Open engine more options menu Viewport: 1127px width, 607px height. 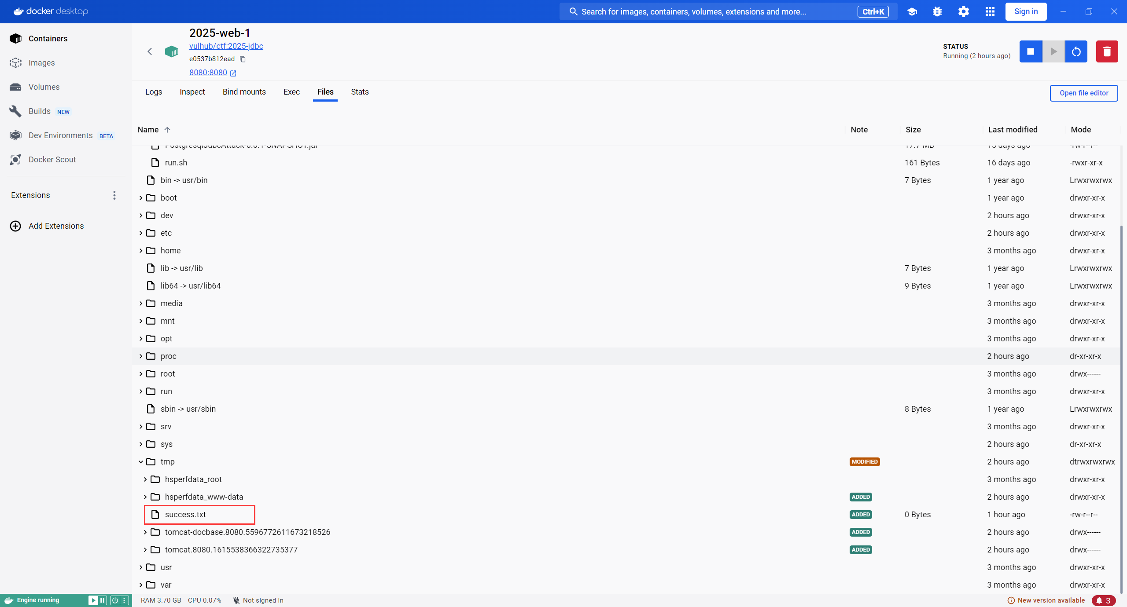(x=125, y=600)
